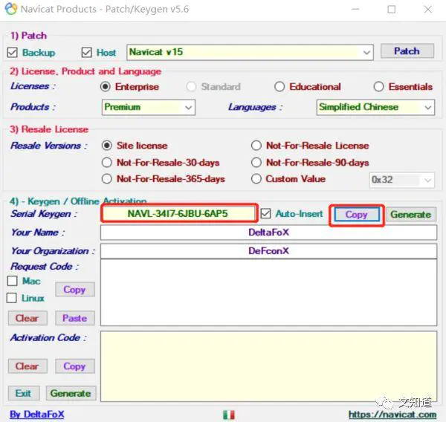
Task: Choose Not-For-Resale-30-days option
Action: click(106, 163)
